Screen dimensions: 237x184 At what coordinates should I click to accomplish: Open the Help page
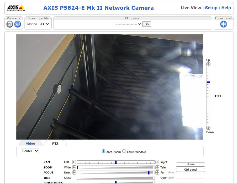coord(226,8)
